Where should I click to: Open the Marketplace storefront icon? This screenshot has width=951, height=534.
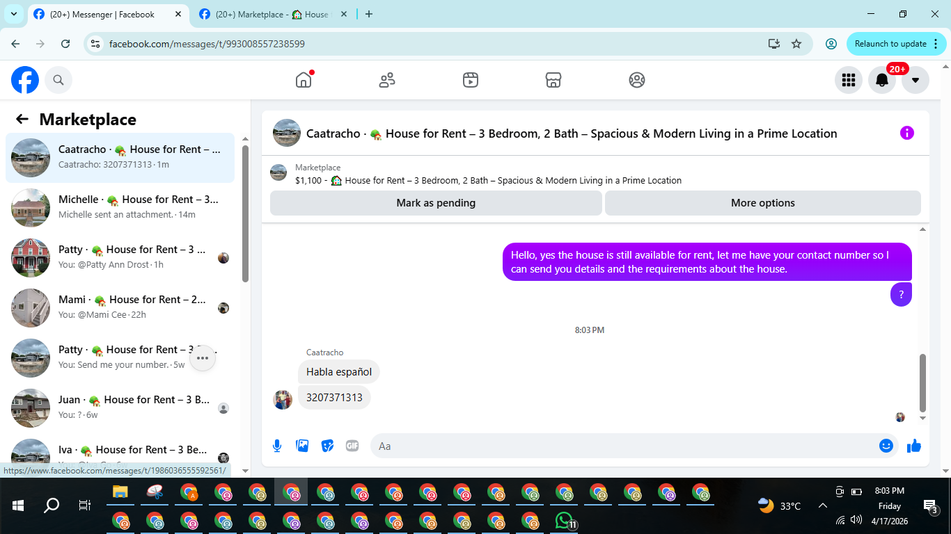pos(553,80)
